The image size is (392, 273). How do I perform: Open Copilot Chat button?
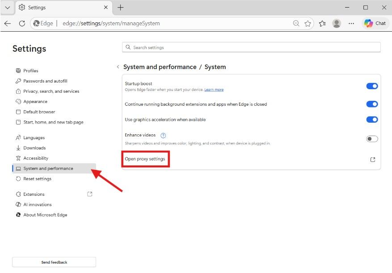tap(375, 23)
